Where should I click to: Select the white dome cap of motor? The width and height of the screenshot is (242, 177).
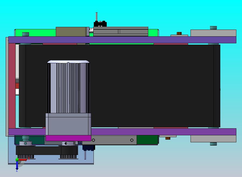(68, 62)
